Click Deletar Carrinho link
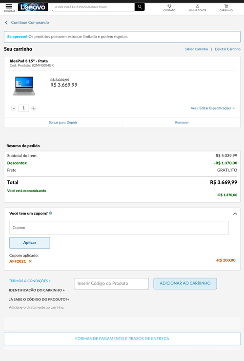 point(227,49)
